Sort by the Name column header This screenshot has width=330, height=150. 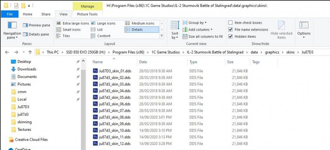click(98, 62)
